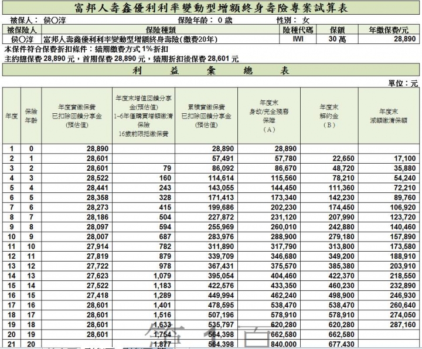Click surrender value 313,800

[341, 246]
